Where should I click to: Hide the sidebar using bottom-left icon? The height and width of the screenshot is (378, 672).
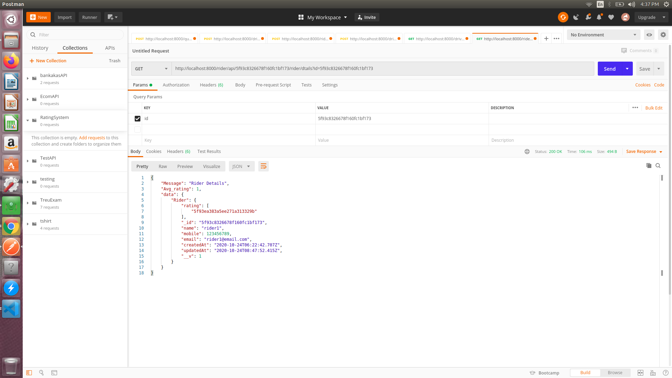29,373
